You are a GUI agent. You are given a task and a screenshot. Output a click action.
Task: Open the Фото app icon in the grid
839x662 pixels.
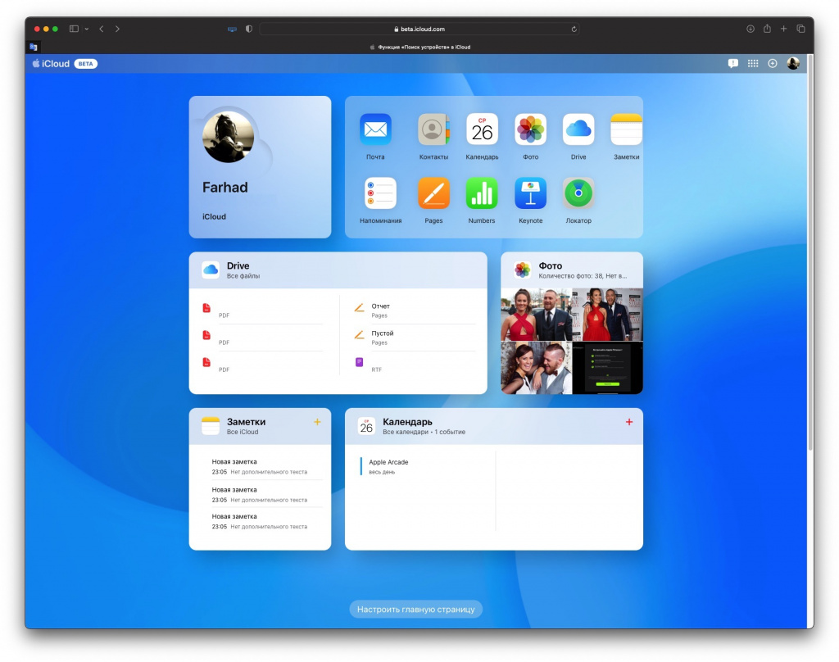click(x=530, y=129)
